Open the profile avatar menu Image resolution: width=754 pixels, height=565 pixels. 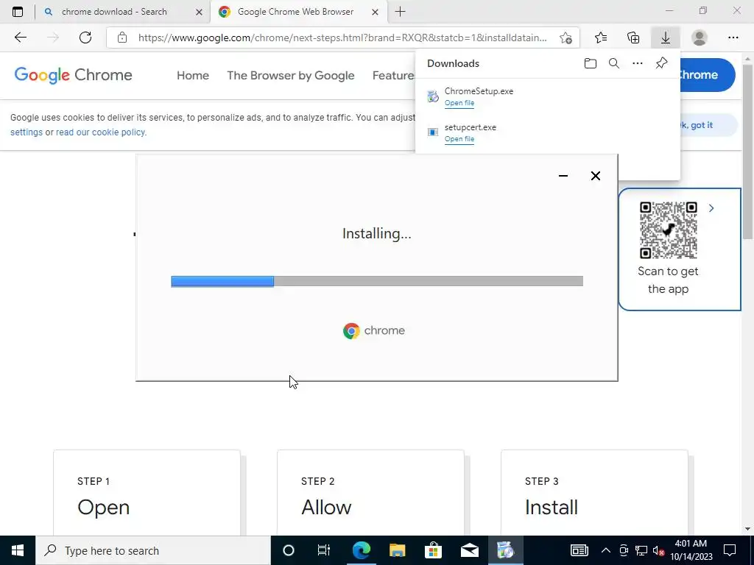click(700, 38)
